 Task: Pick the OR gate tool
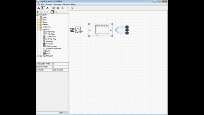pyautogui.click(x=72, y=8)
